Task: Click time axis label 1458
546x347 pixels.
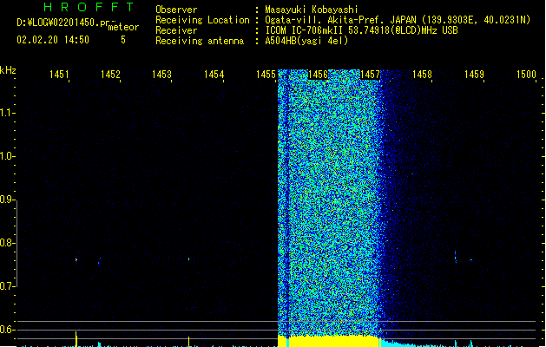Action: pos(422,74)
